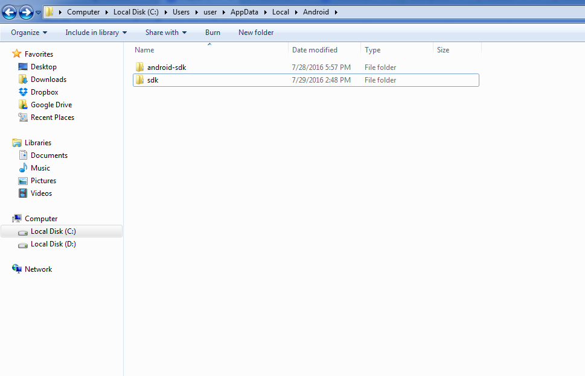Click the Burn toolbar button
Image resolution: width=585 pixels, height=376 pixels.
213,33
